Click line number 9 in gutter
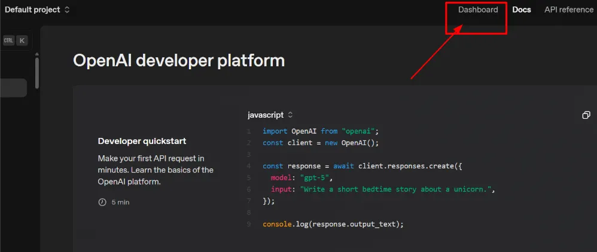The width and height of the screenshot is (597, 252). coord(249,224)
